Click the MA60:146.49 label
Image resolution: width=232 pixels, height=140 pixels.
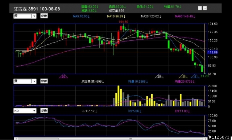point(185,16)
